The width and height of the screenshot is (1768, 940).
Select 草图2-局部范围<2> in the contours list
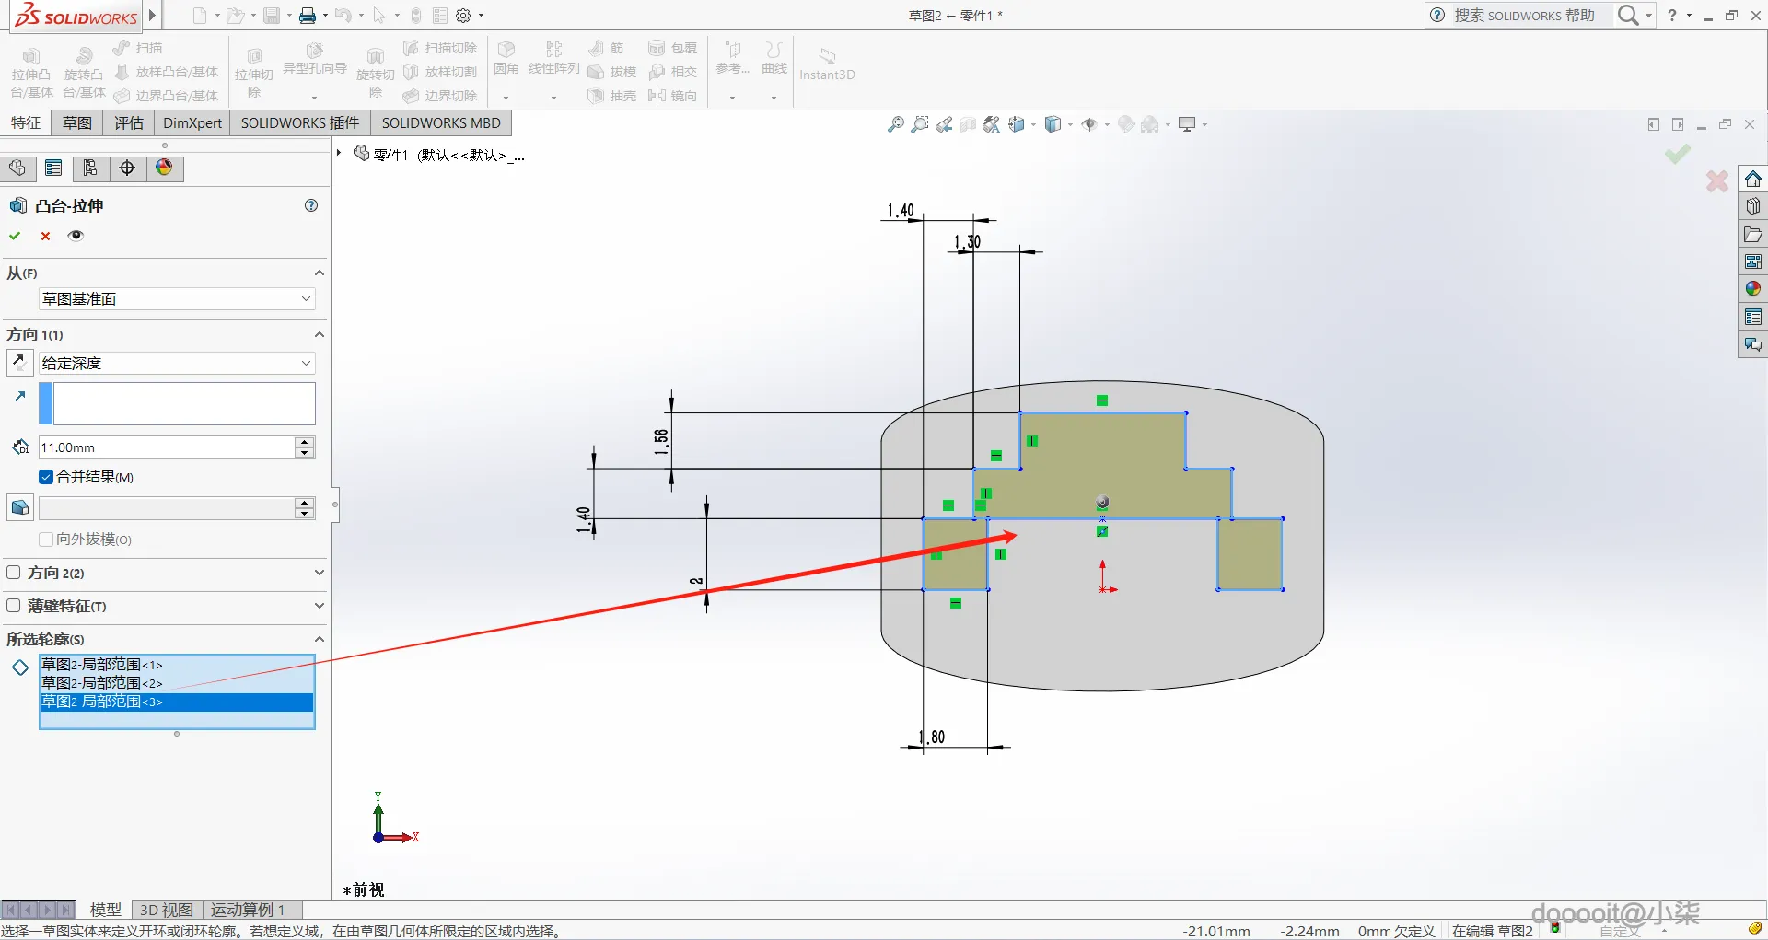click(177, 683)
